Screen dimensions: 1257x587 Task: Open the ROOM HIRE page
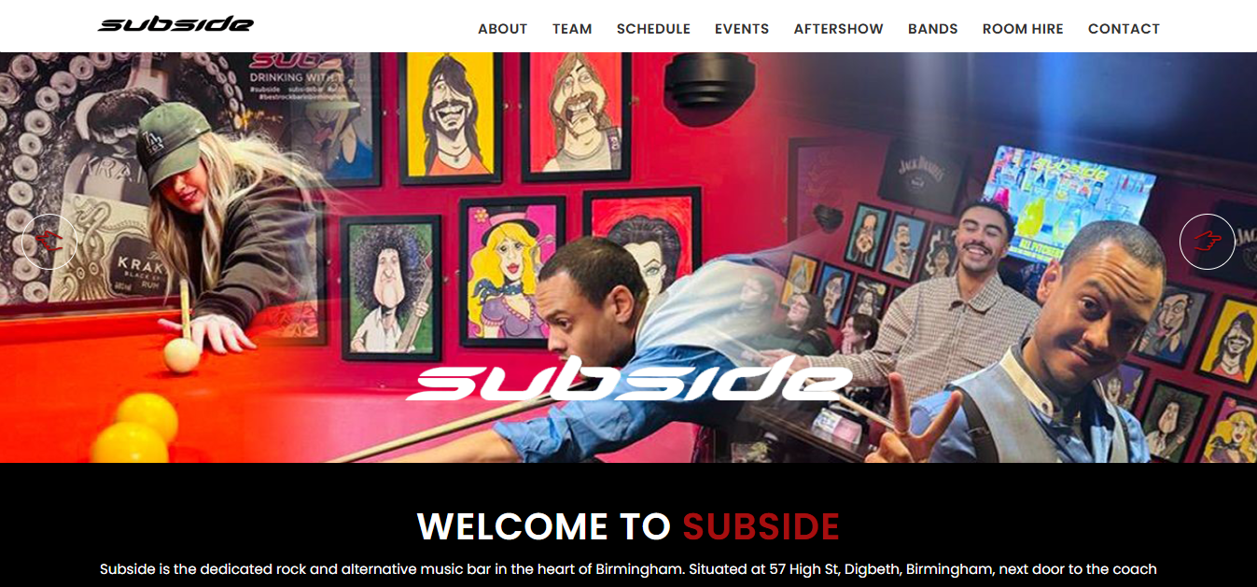(1023, 29)
